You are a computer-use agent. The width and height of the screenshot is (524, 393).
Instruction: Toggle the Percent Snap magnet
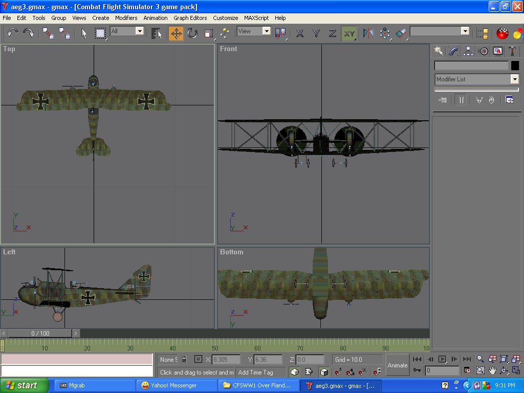[363, 372]
